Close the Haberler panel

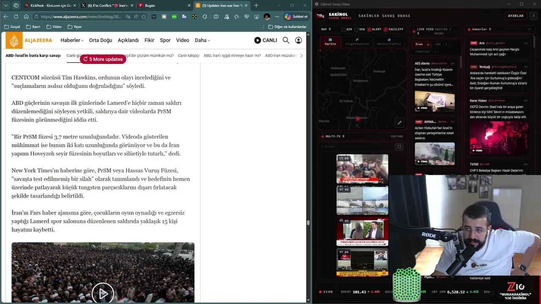coord(529,29)
